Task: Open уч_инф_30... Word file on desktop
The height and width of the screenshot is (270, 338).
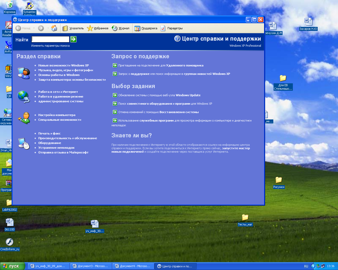Action: [95, 226]
